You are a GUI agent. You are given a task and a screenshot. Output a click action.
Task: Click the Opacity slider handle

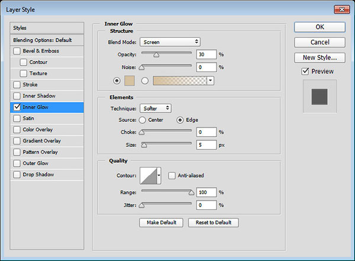[156, 55]
